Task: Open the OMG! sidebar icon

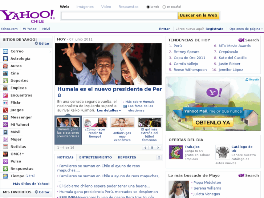Action: [5, 154]
